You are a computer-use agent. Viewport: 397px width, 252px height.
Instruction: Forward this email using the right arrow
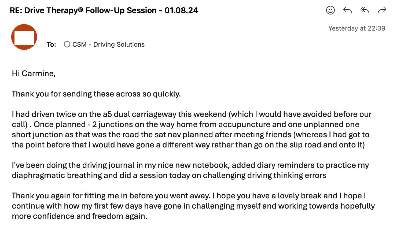tap(382, 10)
